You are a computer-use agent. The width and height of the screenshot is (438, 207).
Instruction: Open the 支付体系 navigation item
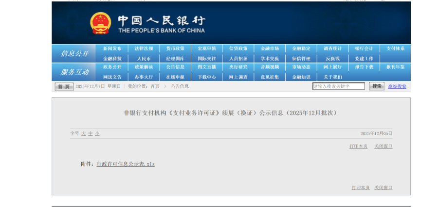(395, 48)
